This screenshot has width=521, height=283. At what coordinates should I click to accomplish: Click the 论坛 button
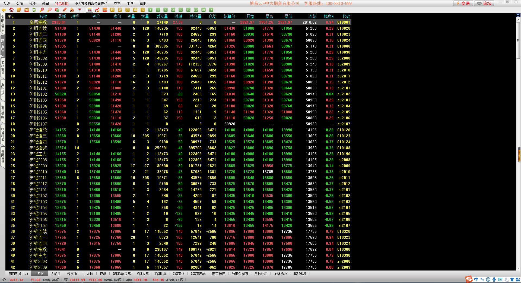tap(484, 3)
